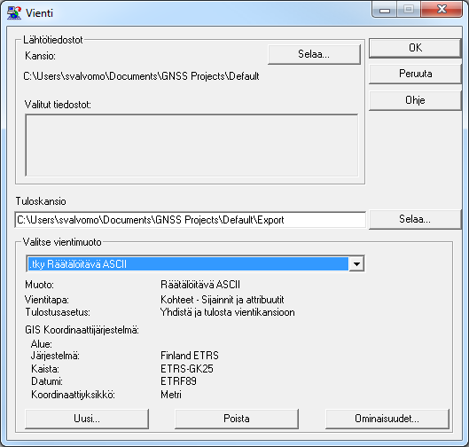Click the ETRS-GK25 zone value
This screenshot has height=447, width=469.
click(187, 369)
